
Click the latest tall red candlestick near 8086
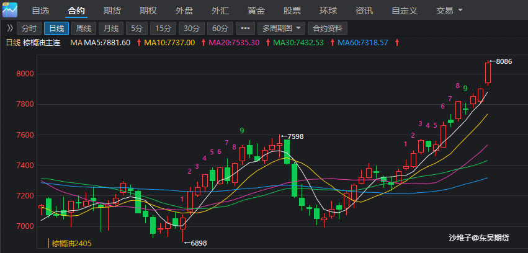(x=488, y=73)
